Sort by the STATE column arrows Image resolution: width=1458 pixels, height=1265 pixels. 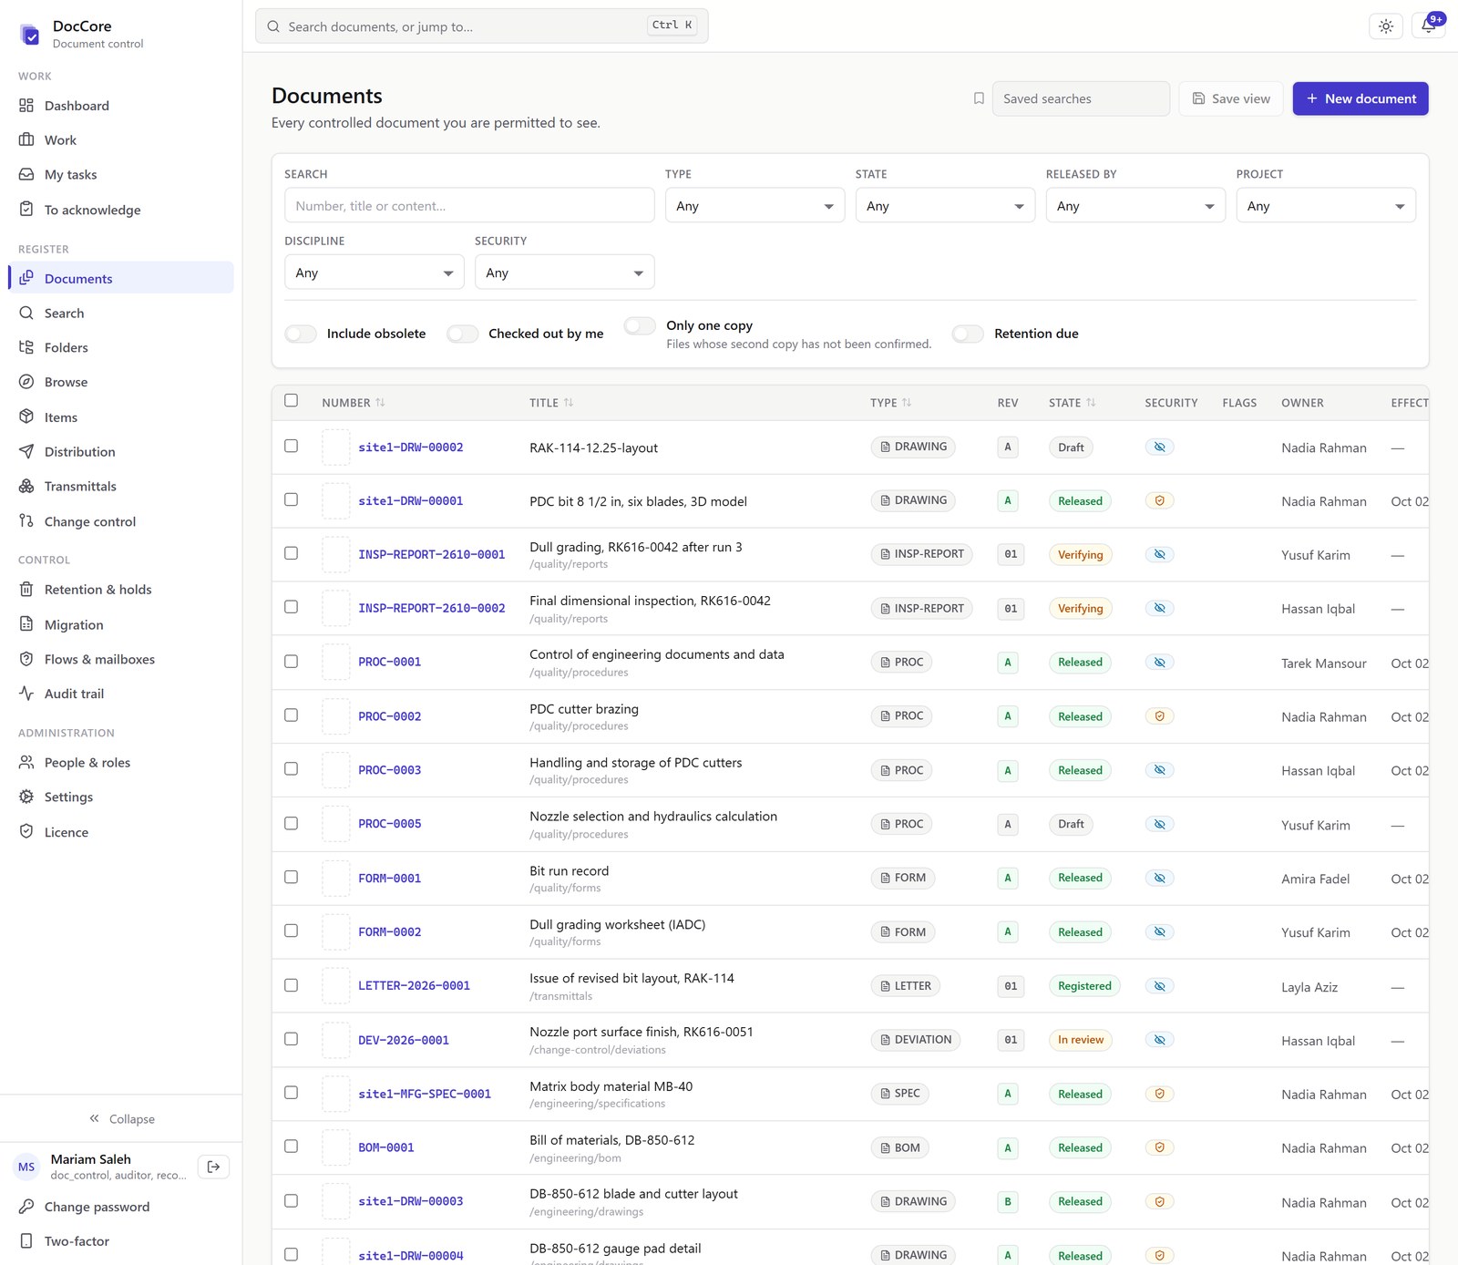(1091, 403)
